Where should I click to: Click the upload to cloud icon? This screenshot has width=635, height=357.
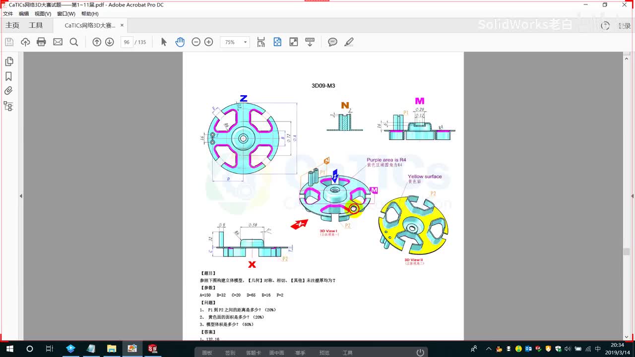pos(25,42)
